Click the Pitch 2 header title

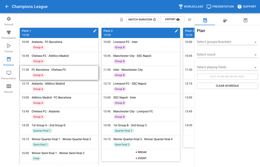pos(108,31)
